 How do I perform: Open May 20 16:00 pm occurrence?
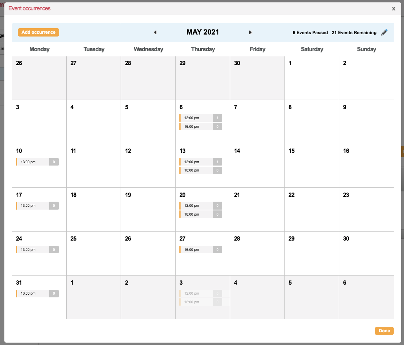click(196, 214)
